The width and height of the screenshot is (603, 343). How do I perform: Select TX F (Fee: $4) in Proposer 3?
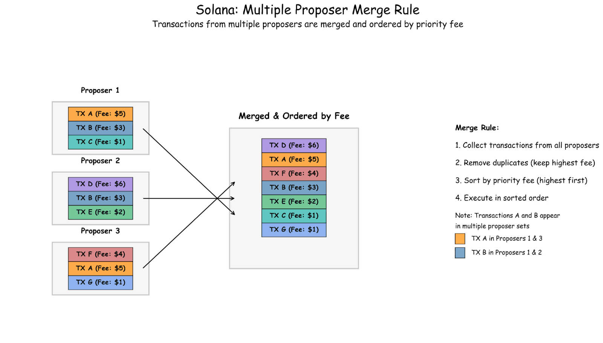coord(101,255)
